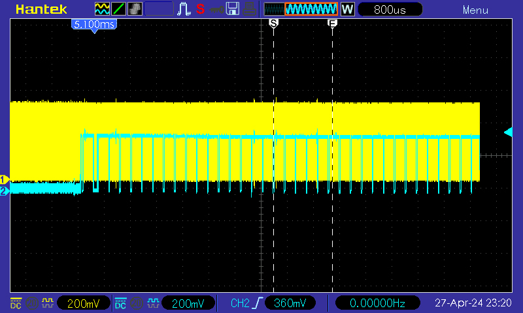The width and height of the screenshot is (523, 313).
Task: Click the green diagonal line icon
Action: 118,9
